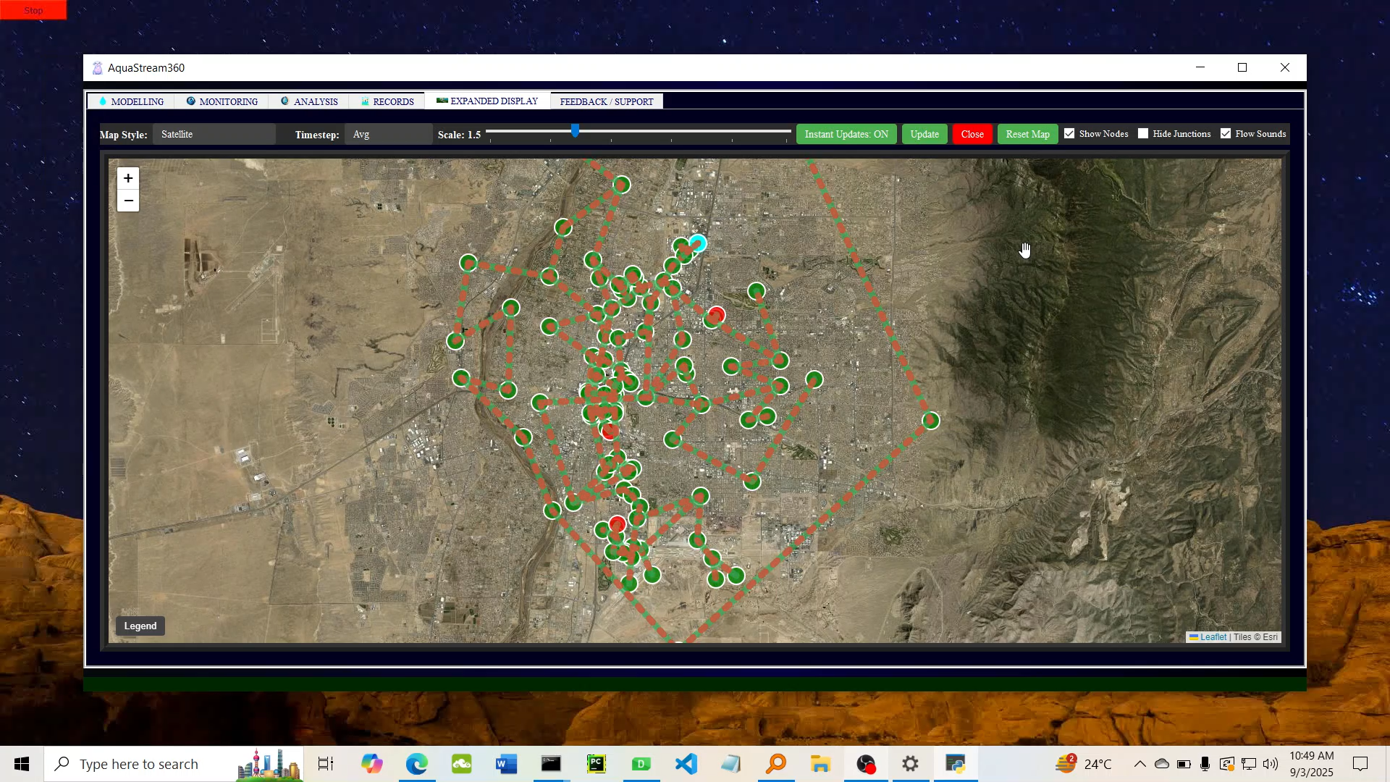Enable the Hide Junctions checkbox
Image resolution: width=1390 pixels, height=782 pixels.
tap(1144, 133)
